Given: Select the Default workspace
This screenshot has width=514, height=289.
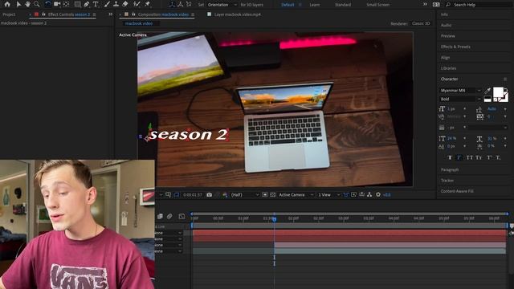Looking at the screenshot, I should pyautogui.click(x=288, y=5).
